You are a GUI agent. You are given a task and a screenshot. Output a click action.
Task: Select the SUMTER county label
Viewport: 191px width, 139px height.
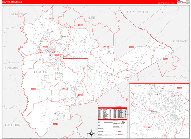click(41, 72)
